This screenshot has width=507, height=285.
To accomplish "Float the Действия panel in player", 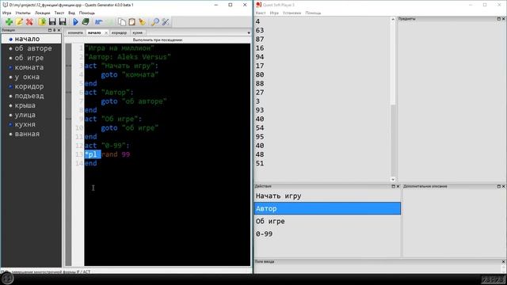I will pos(393,187).
